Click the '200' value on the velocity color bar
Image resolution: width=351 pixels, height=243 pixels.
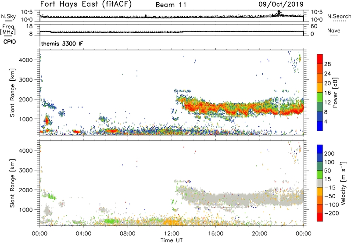330,154
